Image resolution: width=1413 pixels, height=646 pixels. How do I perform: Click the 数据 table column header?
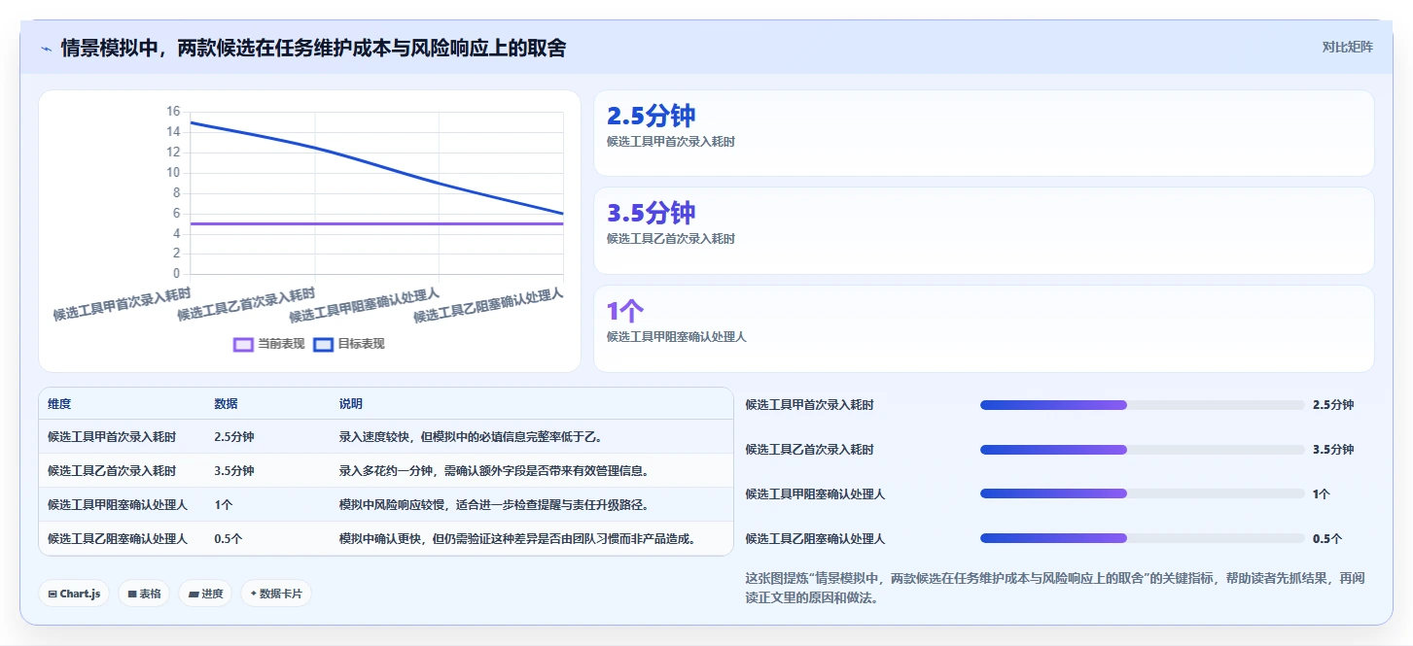[226, 404]
